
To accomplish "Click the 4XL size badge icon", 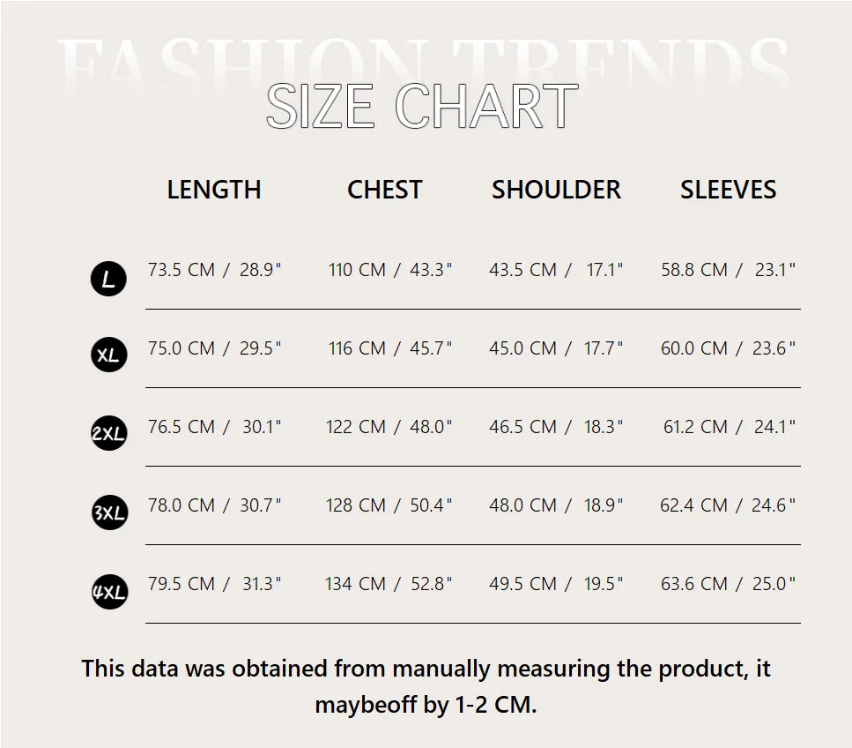I will 108,592.
